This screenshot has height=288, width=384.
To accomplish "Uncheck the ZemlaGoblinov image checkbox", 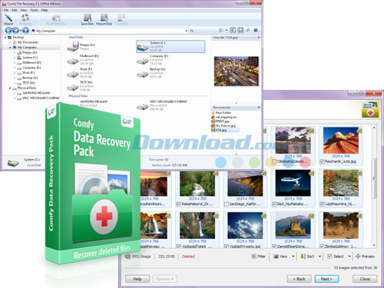I will click(322, 247).
